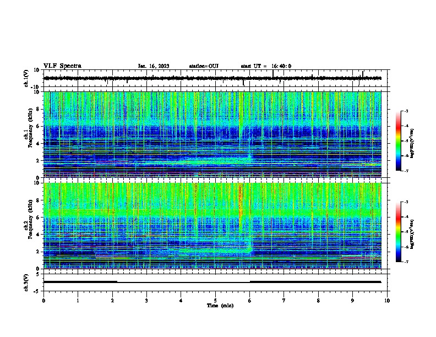Click the time axis tick label "5"
The width and height of the screenshot is (436, 337).
coord(215,301)
